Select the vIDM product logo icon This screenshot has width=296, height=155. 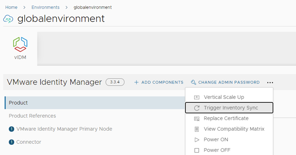pyautogui.click(x=20, y=44)
